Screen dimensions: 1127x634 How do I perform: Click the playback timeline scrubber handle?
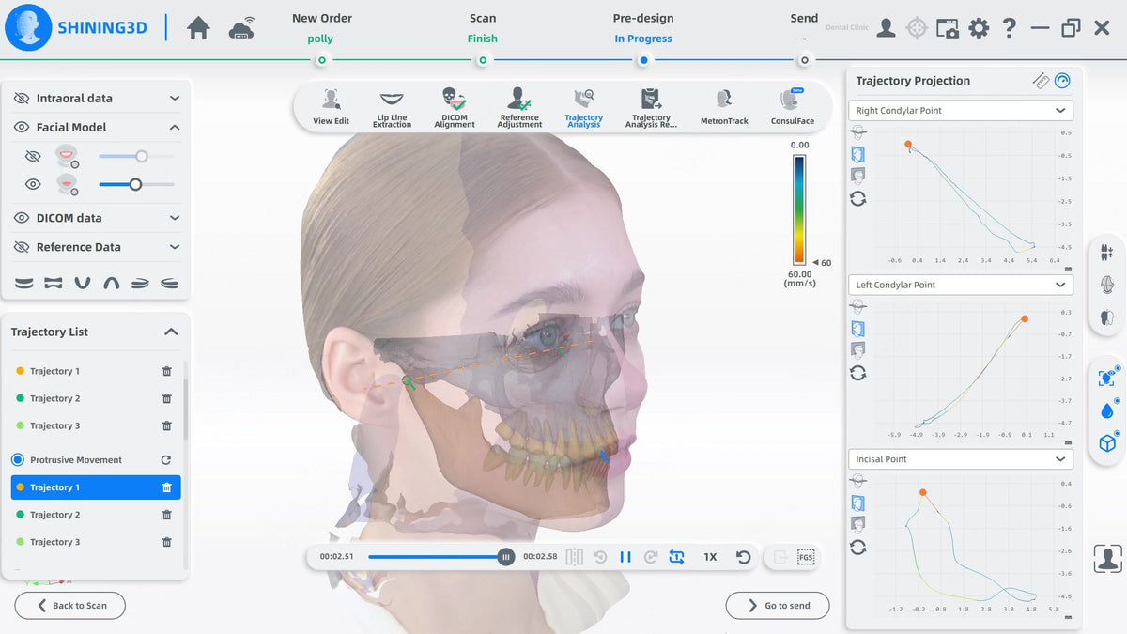(506, 557)
